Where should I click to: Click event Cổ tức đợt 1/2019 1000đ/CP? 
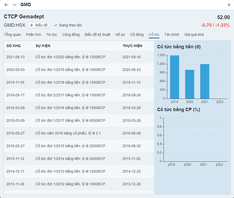pos(70,70)
